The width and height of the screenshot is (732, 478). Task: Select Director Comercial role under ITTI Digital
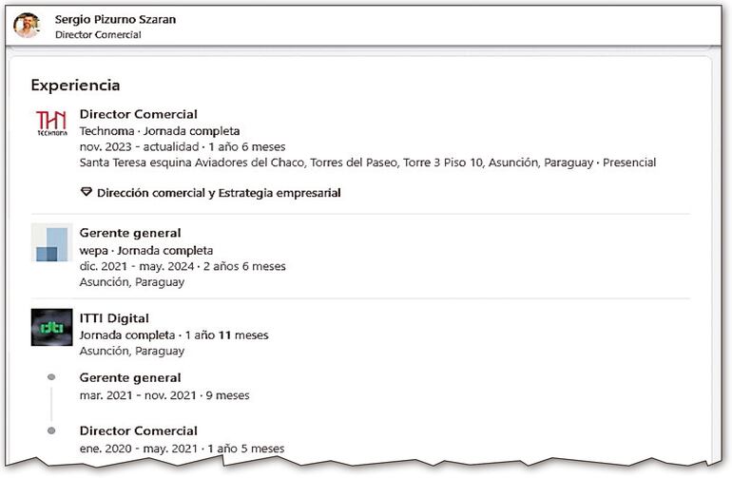pos(139,430)
